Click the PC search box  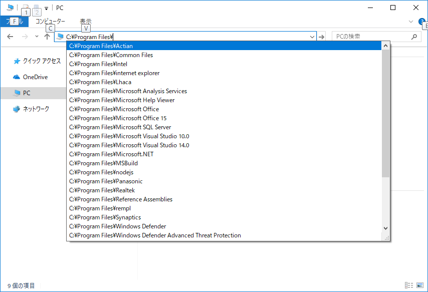pos(376,37)
